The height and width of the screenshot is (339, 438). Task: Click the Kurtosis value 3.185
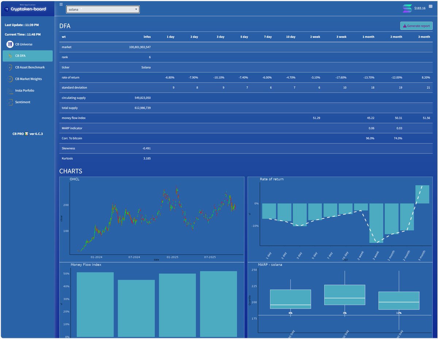click(x=147, y=159)
